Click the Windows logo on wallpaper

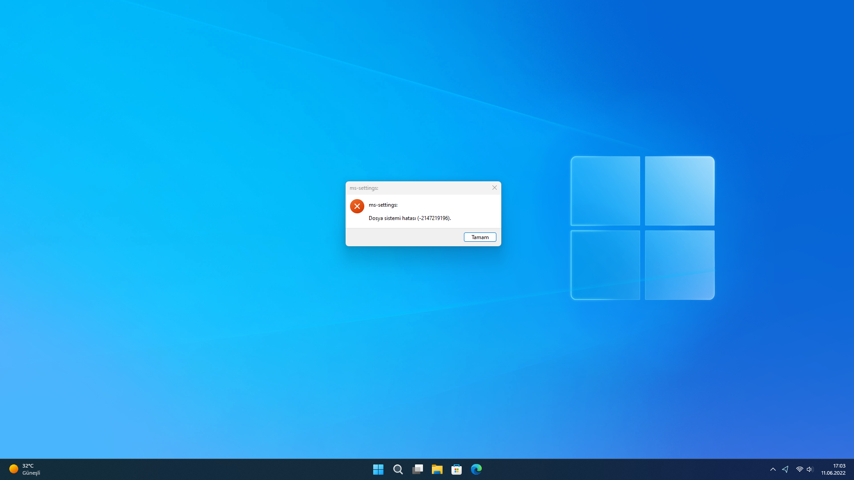tap(642, 228)
